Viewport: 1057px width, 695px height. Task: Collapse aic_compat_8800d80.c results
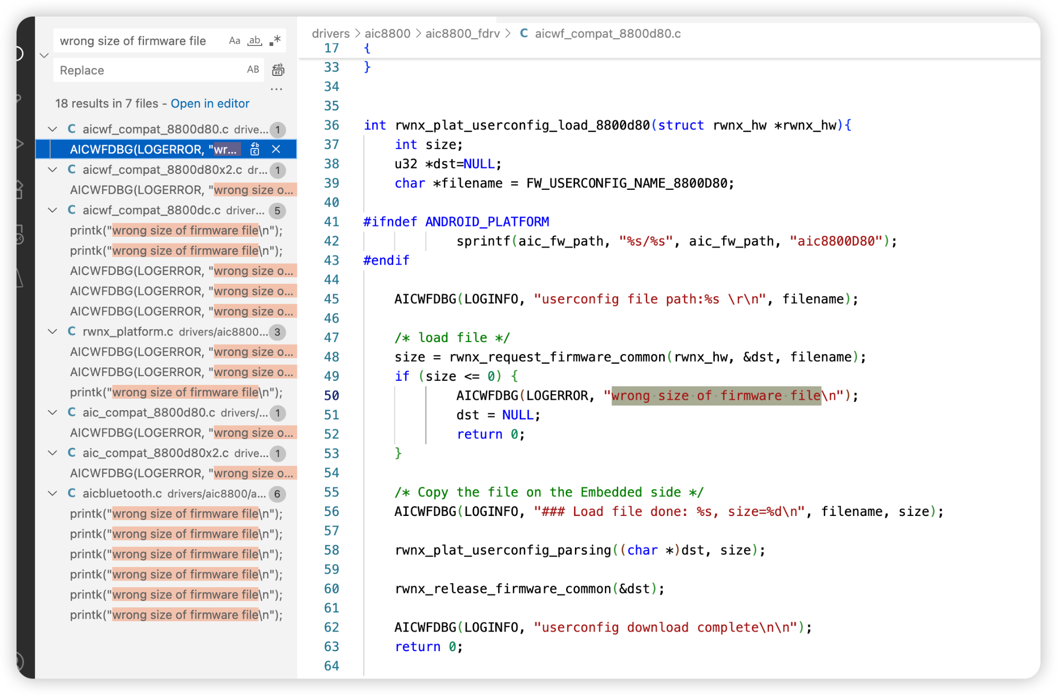coord(53,413)
